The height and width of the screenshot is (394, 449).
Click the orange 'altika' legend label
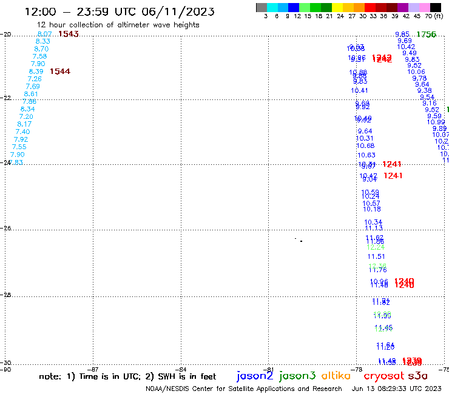336,376
